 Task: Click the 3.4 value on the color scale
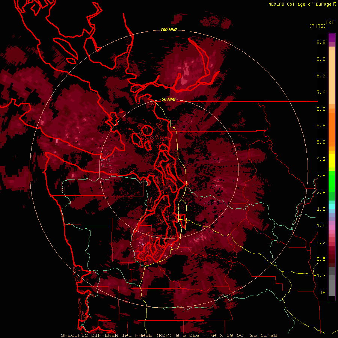click(321, 176)
